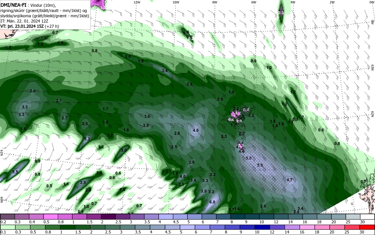Click the initial time 'IT: Mán. 22. 01. 2024 12Z'
The width and height of the screenshot is (375, 235).
click(24, 21)
